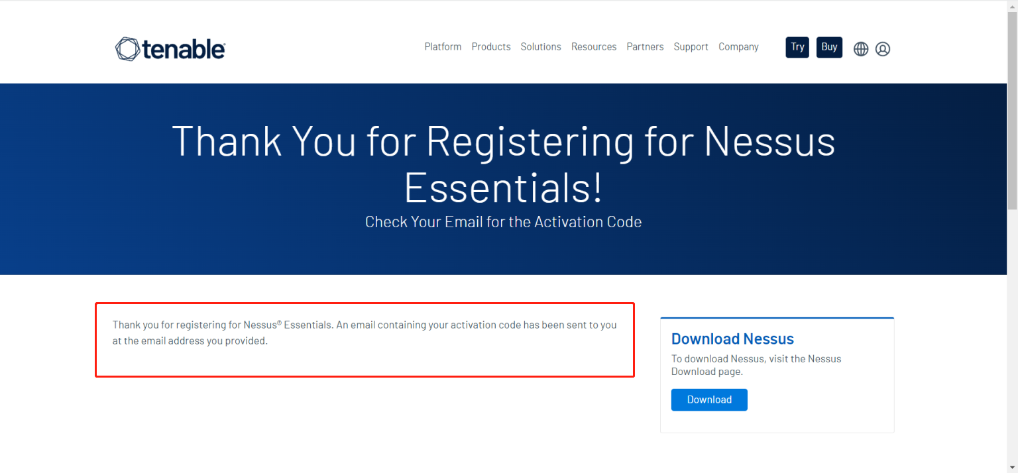Click the Thank You for Registering headline
1018x473 pixels.
(x=504, y=164)
